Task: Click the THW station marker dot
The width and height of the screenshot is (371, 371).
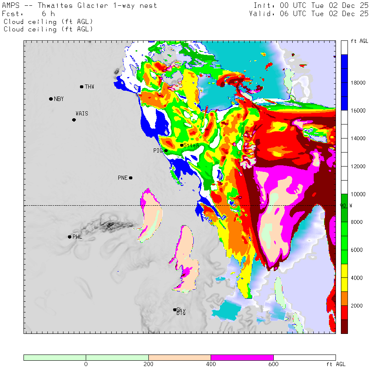Action: tap(82, 87)
